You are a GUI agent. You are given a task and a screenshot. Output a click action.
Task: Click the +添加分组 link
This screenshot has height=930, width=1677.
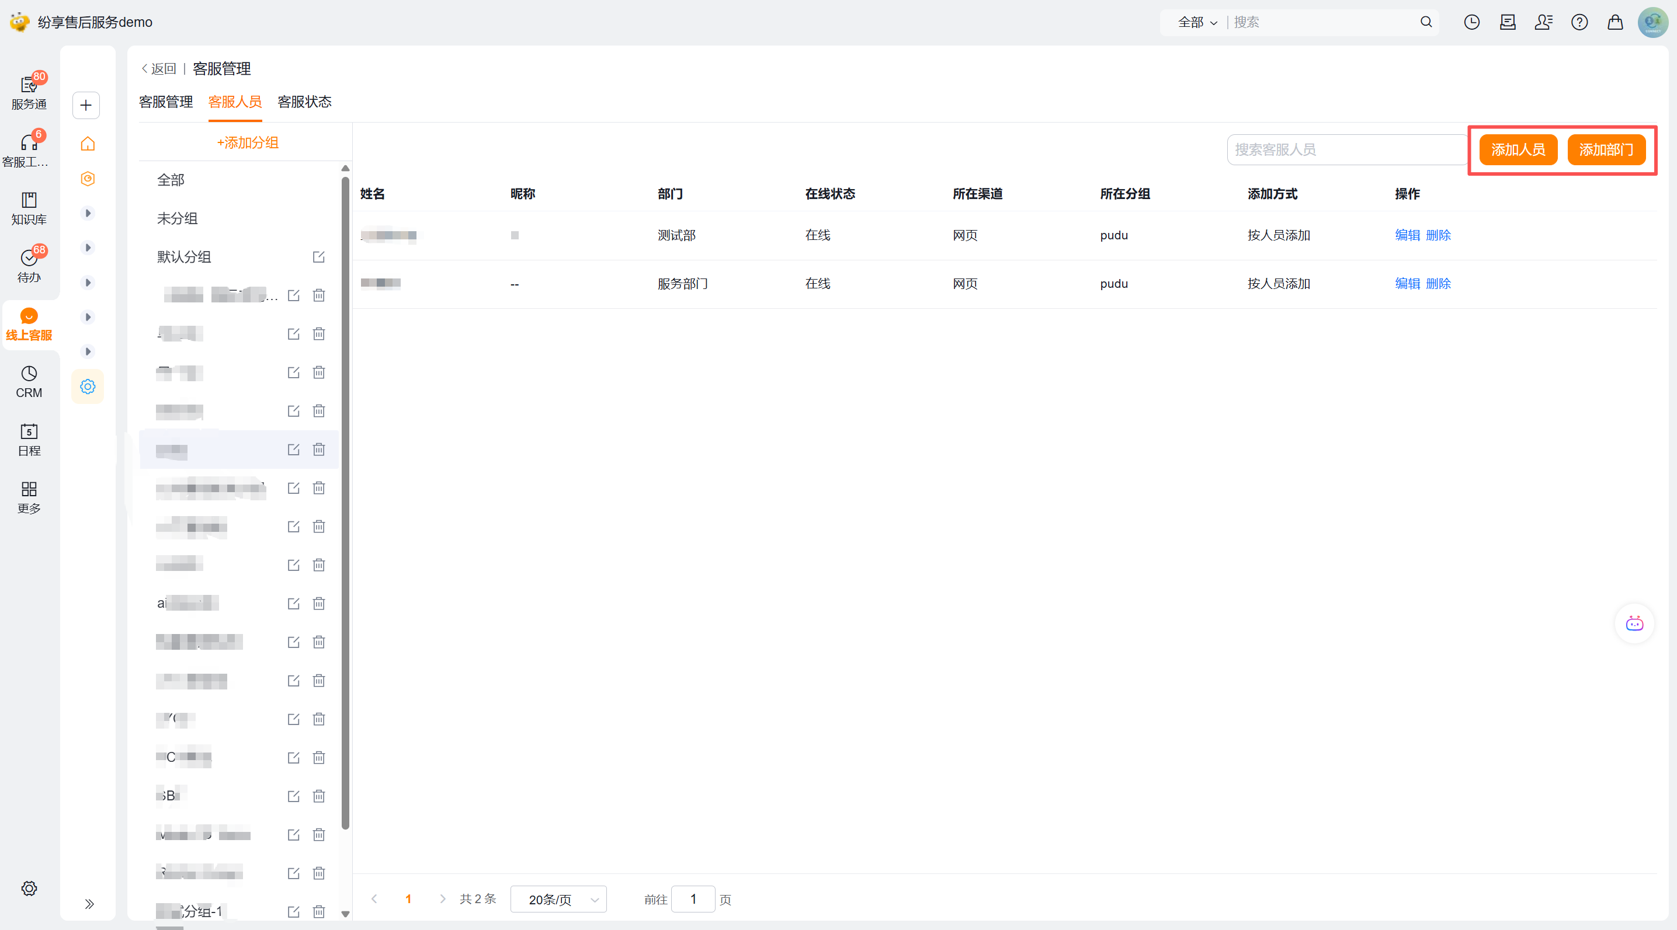[x=248, y=142]
